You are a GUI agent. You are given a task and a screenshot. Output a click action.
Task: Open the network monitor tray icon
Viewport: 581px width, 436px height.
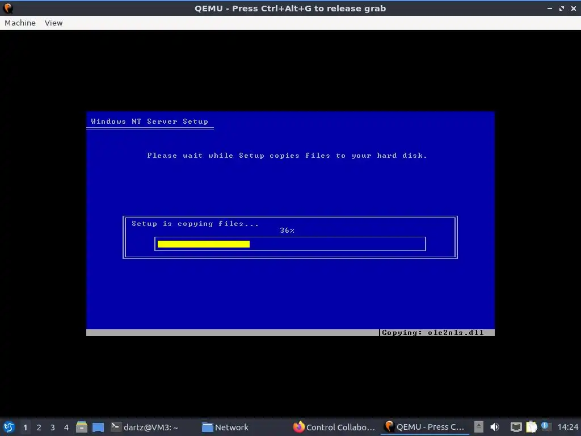tap(516, 427)
